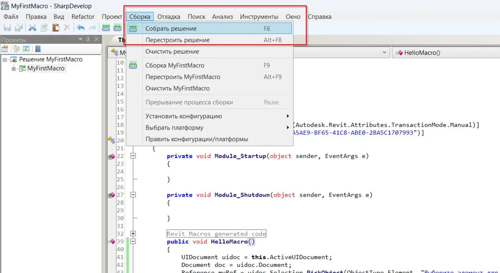Click the show all files icon in Проекты toolbar
The image size is (500, 273).
pos(17,49)
